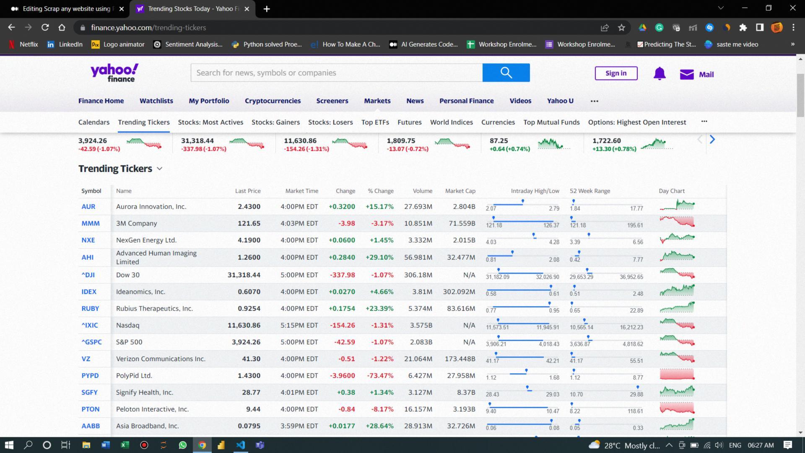Open WhatsApp from the taskbar

(182, 445)
